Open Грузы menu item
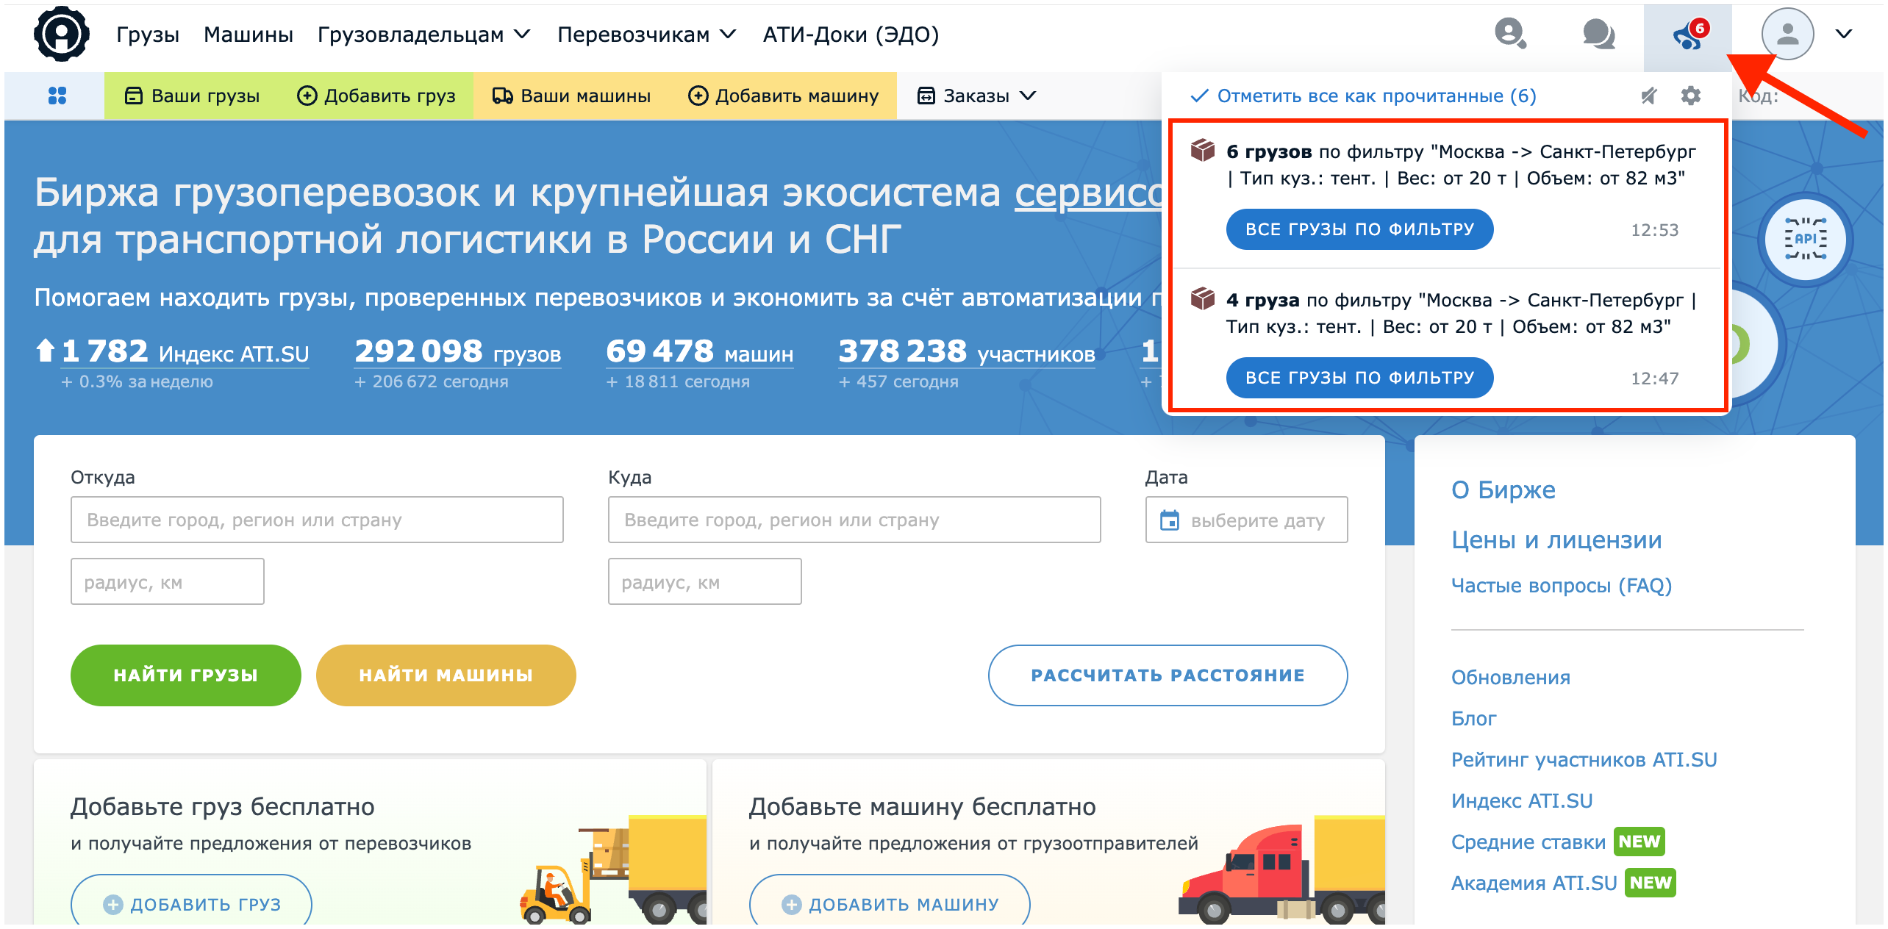1888x929 pixels. 148,35
